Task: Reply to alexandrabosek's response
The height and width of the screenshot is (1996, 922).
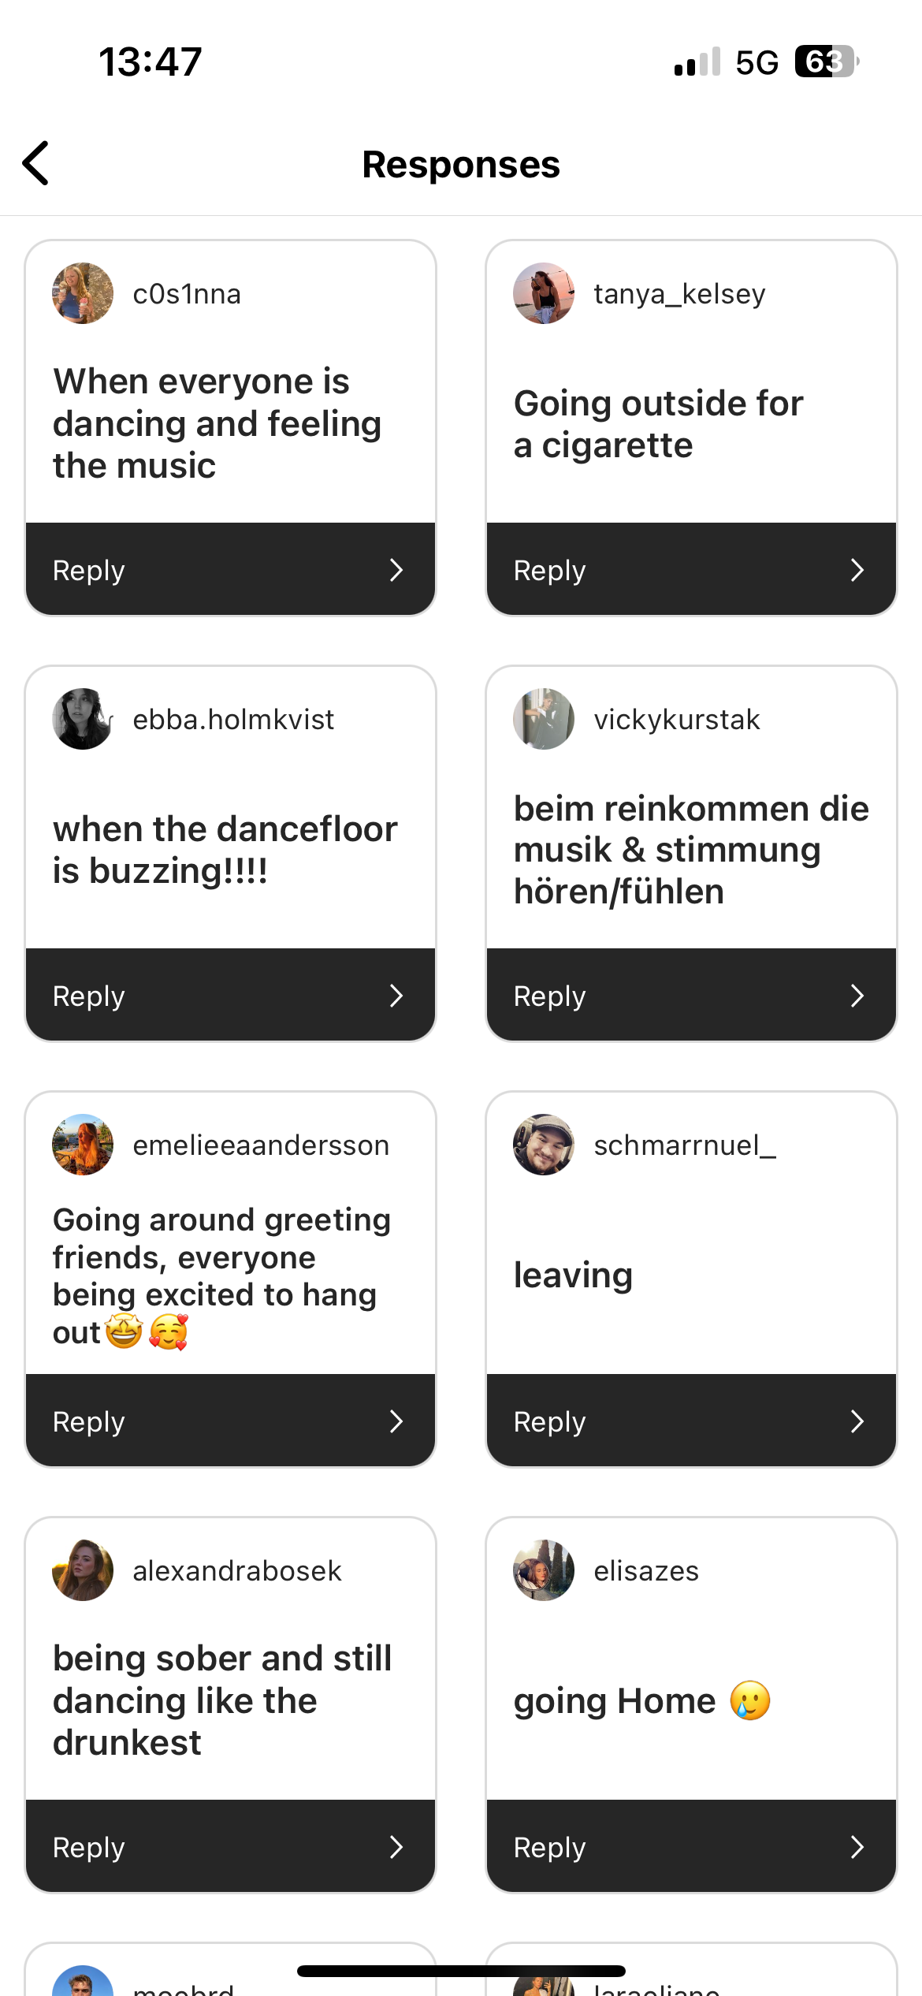Action: point(229,1846)
